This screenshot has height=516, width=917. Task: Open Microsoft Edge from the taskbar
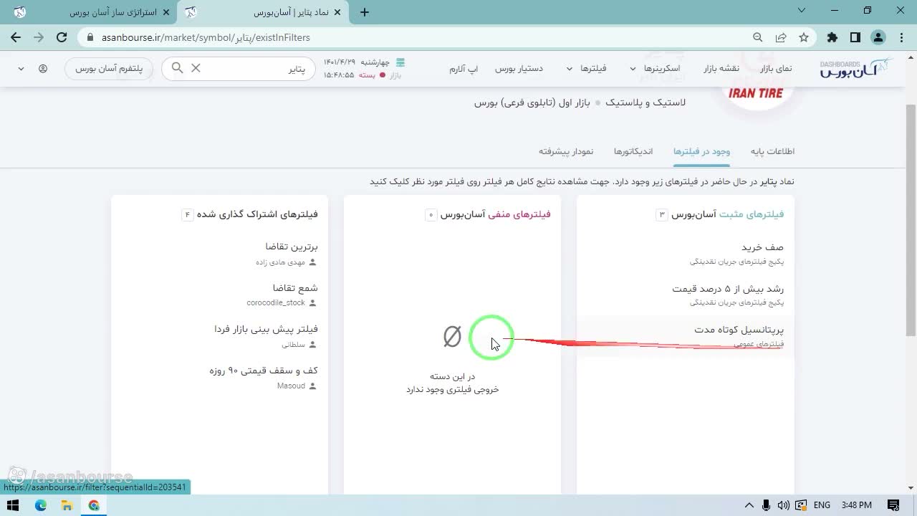point(41,505)
